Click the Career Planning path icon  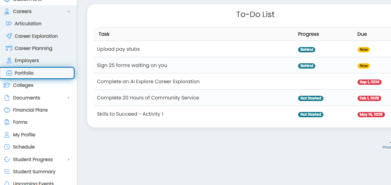pyautogui.click(x=9, y=48)
